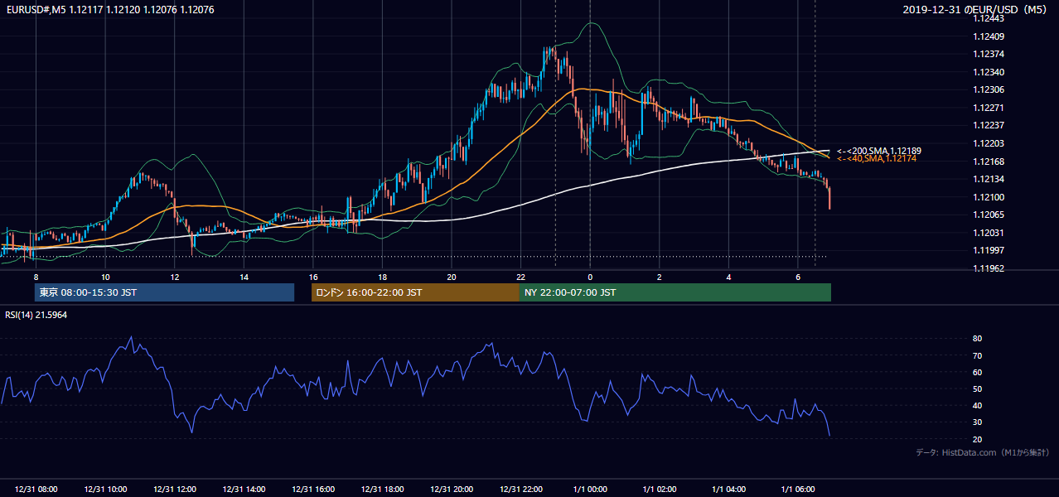The width and height of the screenshot is (1059, 497).
Task: Click the 1.12065 price axis label
Action: (x=988, y=215)
